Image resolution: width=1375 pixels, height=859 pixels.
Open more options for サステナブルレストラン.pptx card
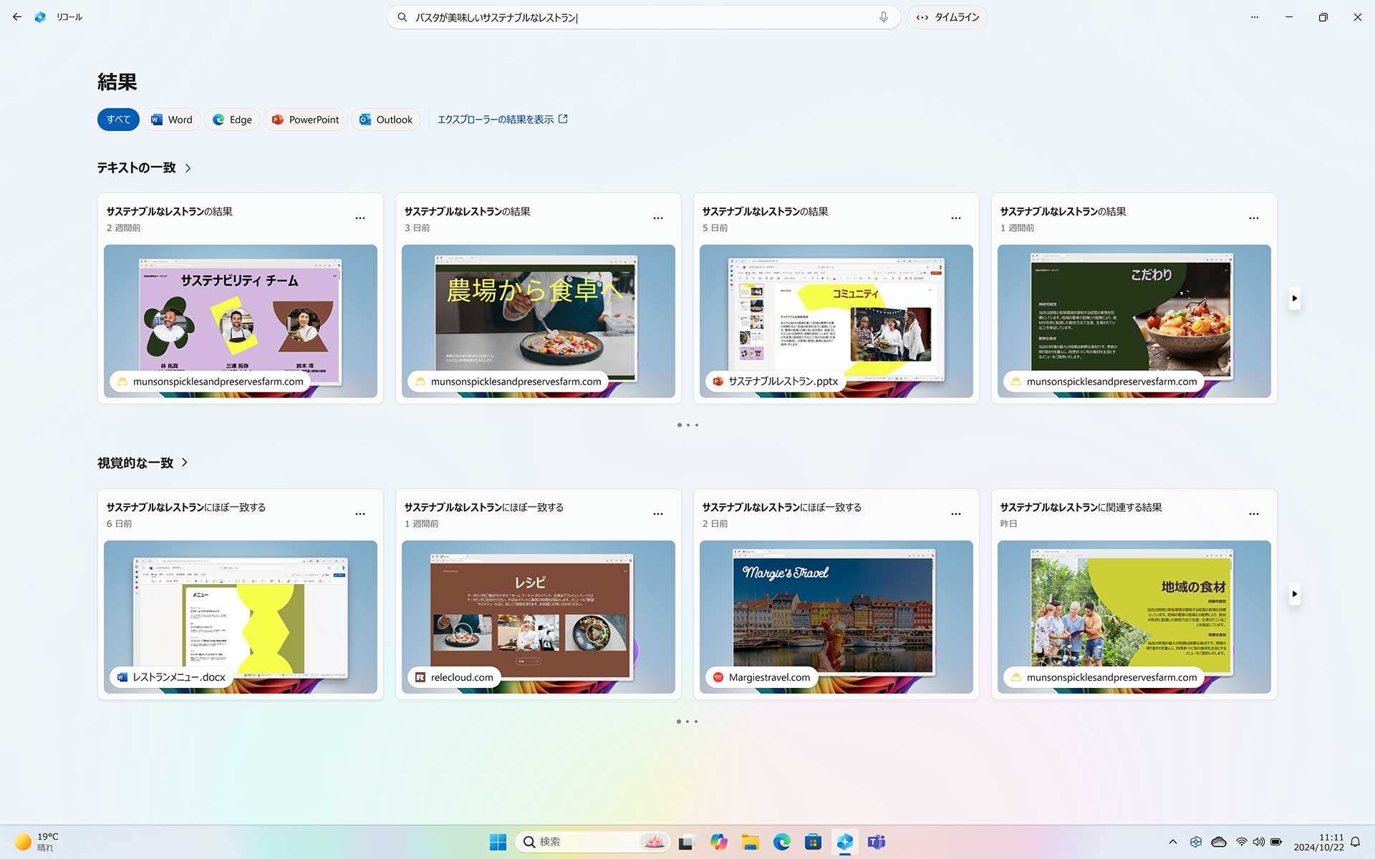(955, 218)
